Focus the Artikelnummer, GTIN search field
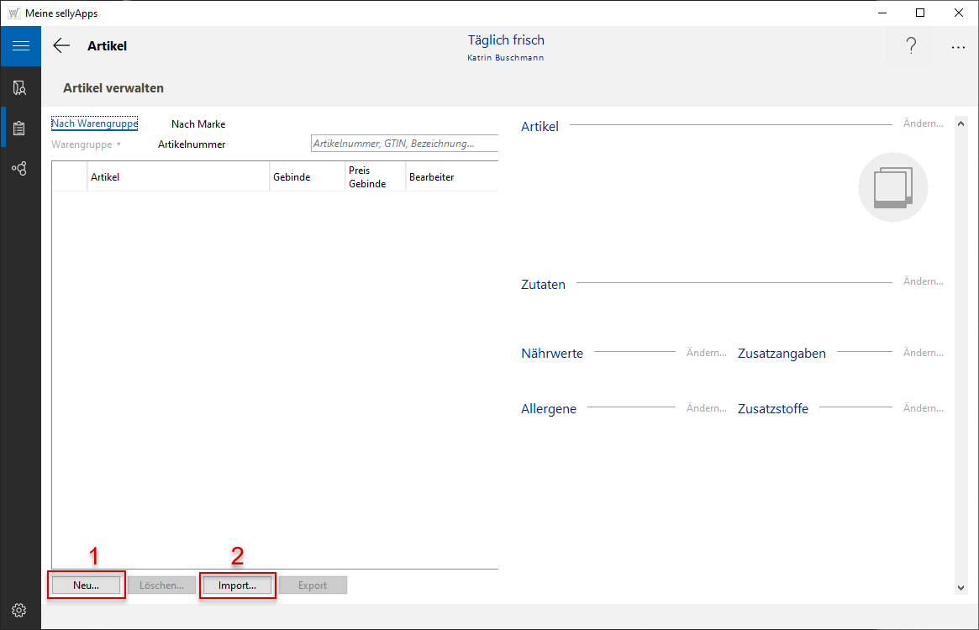Viewport: 979px width, 630px height. pos(403,144)
